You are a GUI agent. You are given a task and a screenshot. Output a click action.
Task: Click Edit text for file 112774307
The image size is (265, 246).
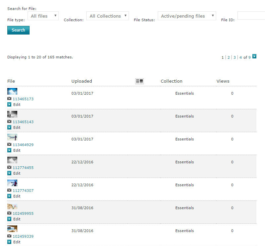17,196
